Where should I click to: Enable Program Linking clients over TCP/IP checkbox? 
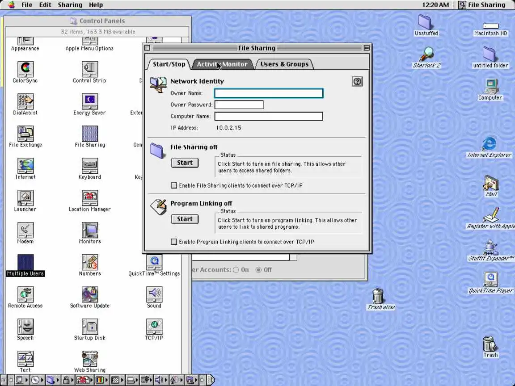point(174,242)
